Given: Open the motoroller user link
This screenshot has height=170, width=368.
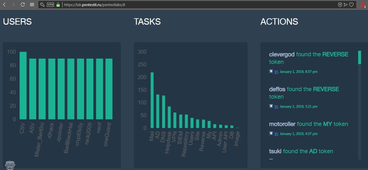Looking at the screenshot, I should [x=282, y=124].
